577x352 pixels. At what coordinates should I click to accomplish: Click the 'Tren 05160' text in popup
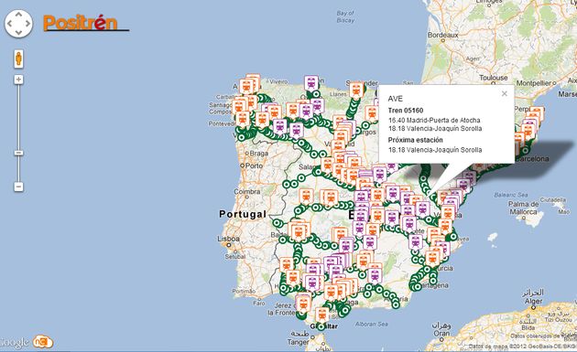tap(406, 111)
